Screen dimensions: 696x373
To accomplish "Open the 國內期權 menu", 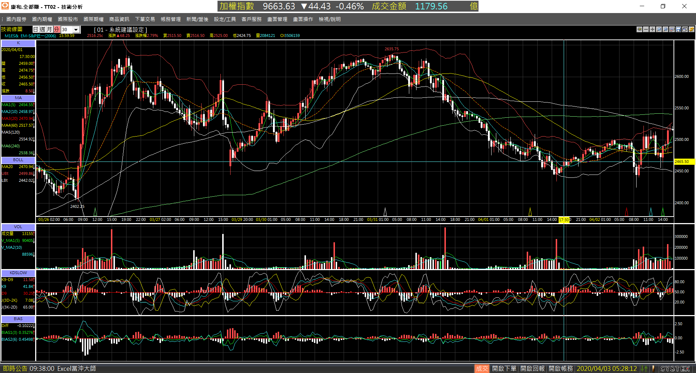I will point(42,19).
